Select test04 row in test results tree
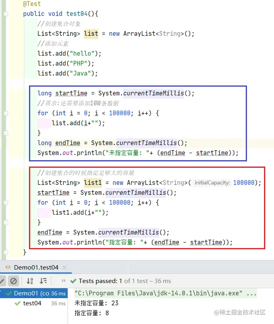This screenshot has width=274, height=324. [x=34, y=303]
